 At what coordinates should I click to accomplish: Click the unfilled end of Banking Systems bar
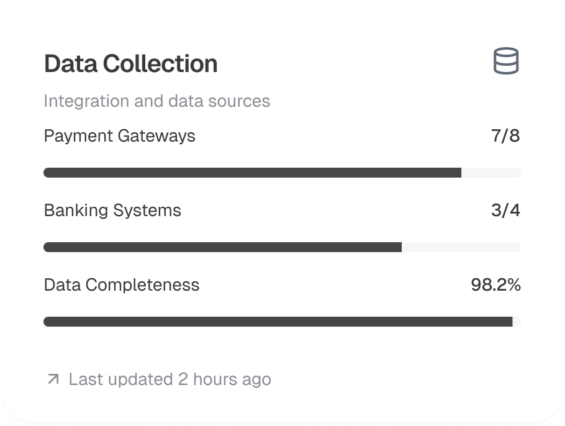[461, 247]
